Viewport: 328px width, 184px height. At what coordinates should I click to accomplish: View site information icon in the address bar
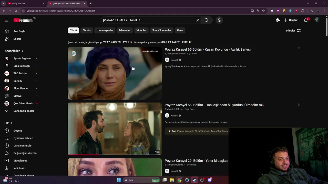(23, 11)
